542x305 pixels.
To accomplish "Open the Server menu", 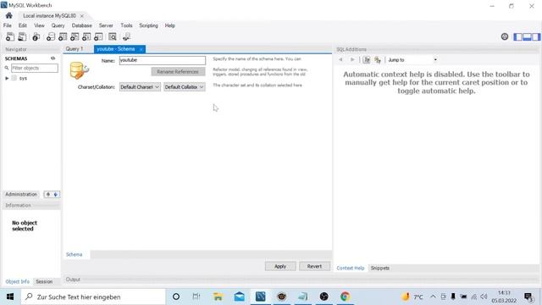I will click(x=106, y=25).
